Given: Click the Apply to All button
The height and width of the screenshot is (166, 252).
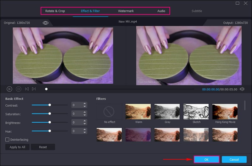Looking at the screenshot, I should coord(17,147).
